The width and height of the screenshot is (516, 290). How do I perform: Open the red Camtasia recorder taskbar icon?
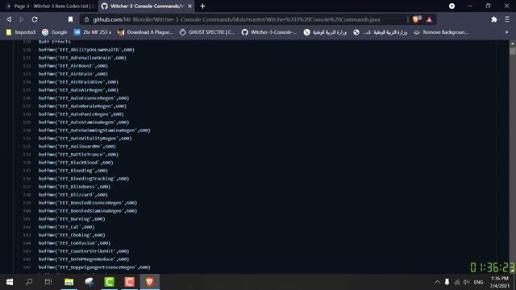129,282
